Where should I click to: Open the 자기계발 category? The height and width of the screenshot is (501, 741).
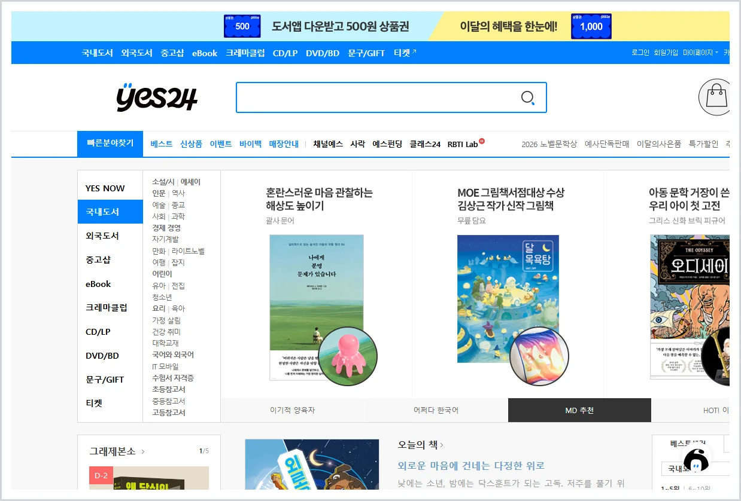click(x=165, y=239)
